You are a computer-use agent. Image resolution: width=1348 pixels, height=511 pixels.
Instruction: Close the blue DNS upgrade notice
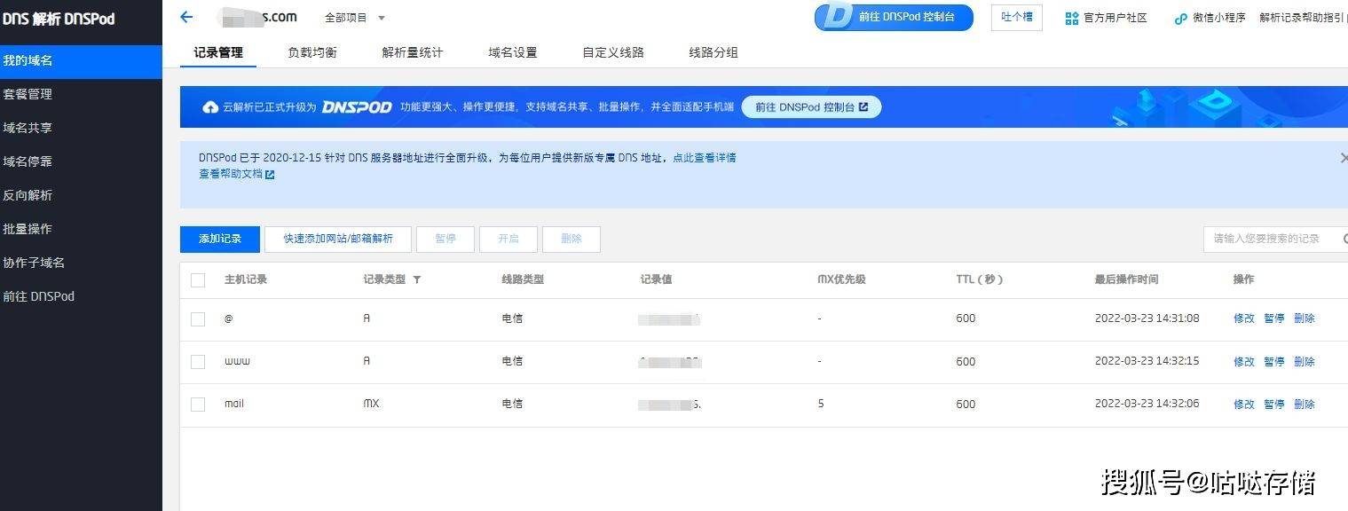pos(1343,158)
